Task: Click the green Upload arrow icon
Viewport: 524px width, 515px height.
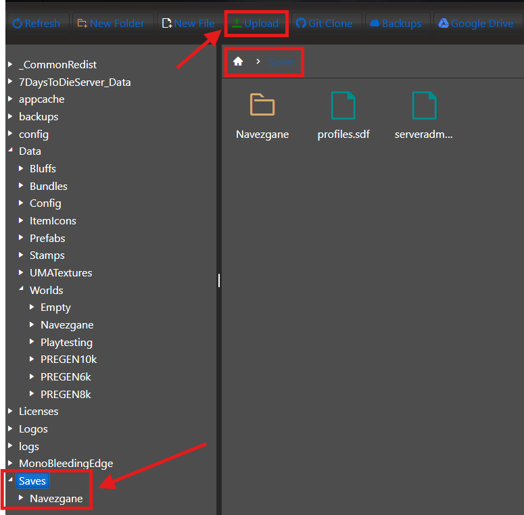Action: coord(237,23)
